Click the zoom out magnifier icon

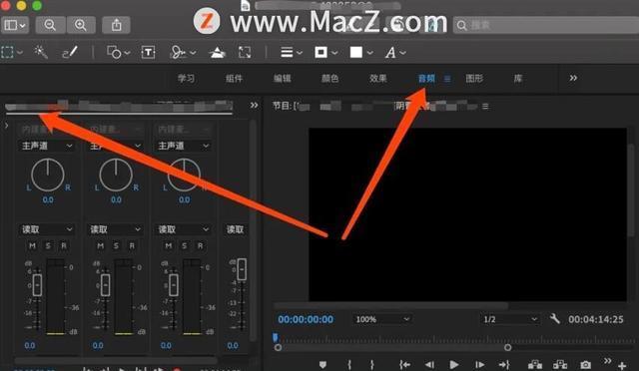point(51,25)
